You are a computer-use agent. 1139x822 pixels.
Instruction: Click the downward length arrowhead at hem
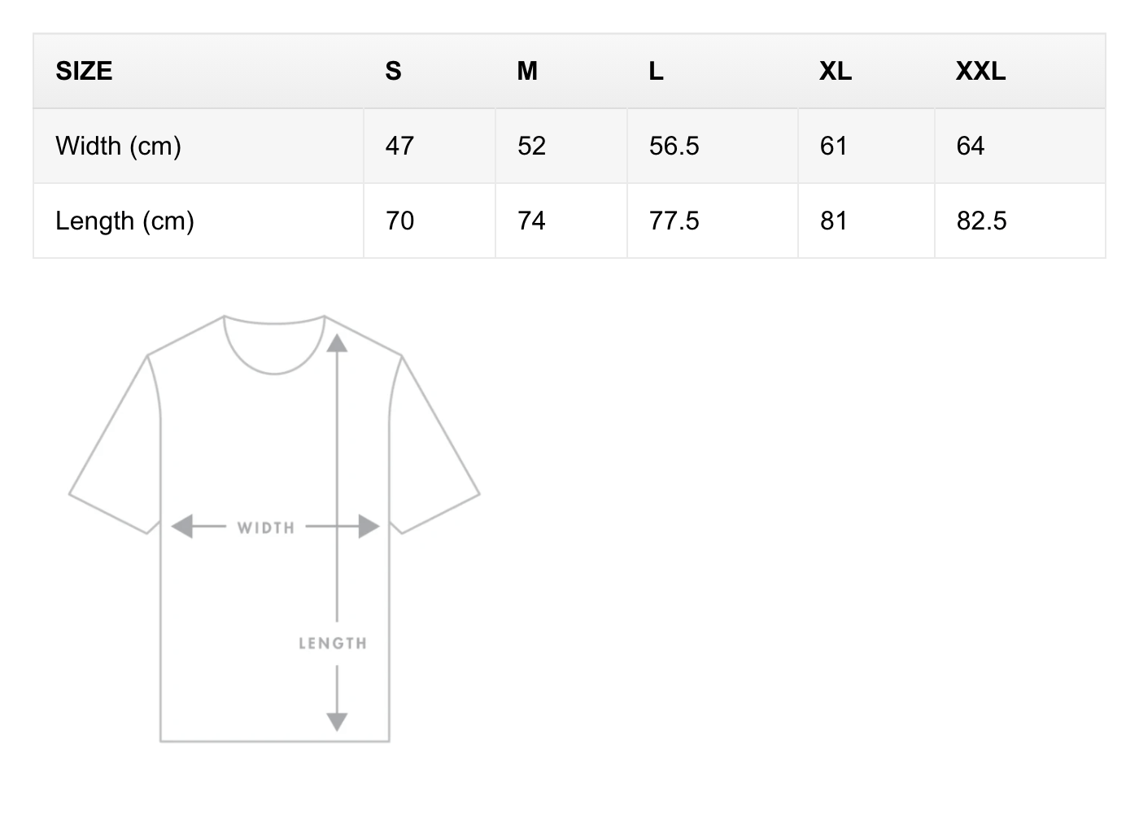pos(337,721)
